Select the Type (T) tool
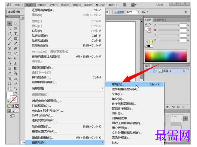197x147 pixels. [x=16, y=33]
